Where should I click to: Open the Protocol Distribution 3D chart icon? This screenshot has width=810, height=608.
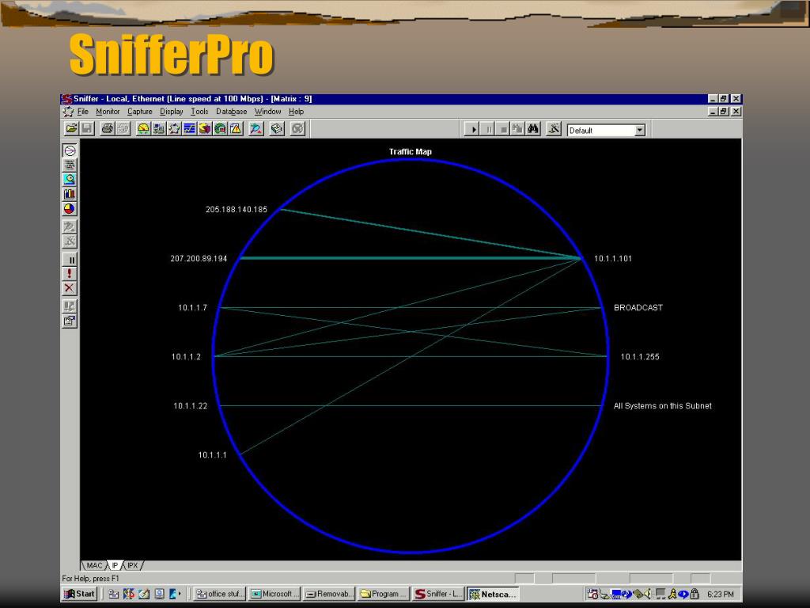click(205, 128)
